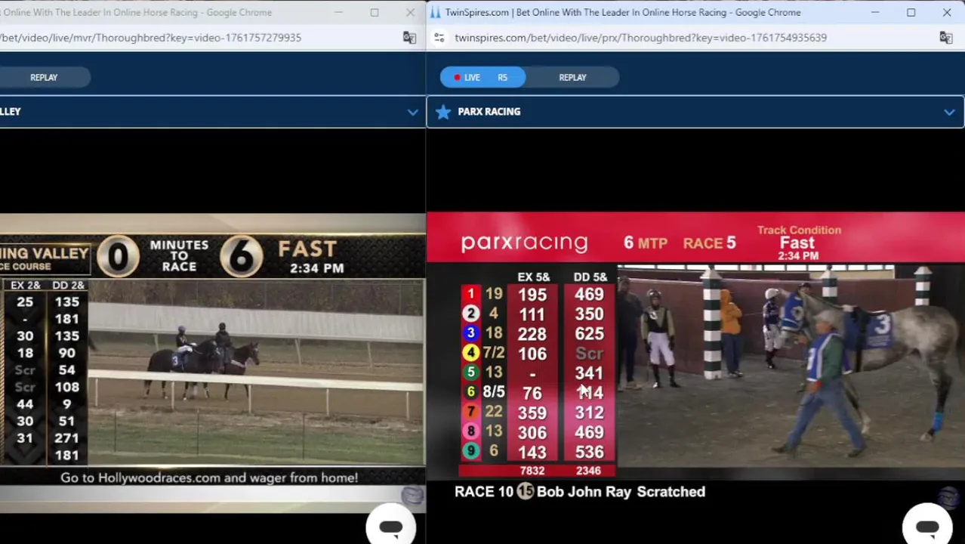Click '6 MTP' text in Parx video

[x=646, y=243]
